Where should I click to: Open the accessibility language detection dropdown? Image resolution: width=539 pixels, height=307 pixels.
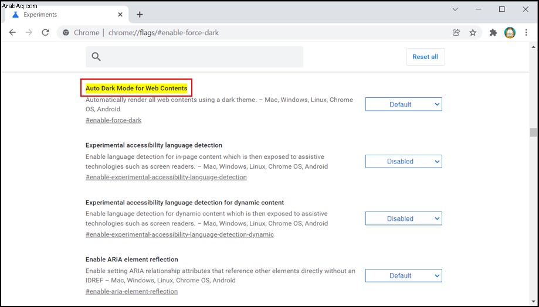pos(404,161)
